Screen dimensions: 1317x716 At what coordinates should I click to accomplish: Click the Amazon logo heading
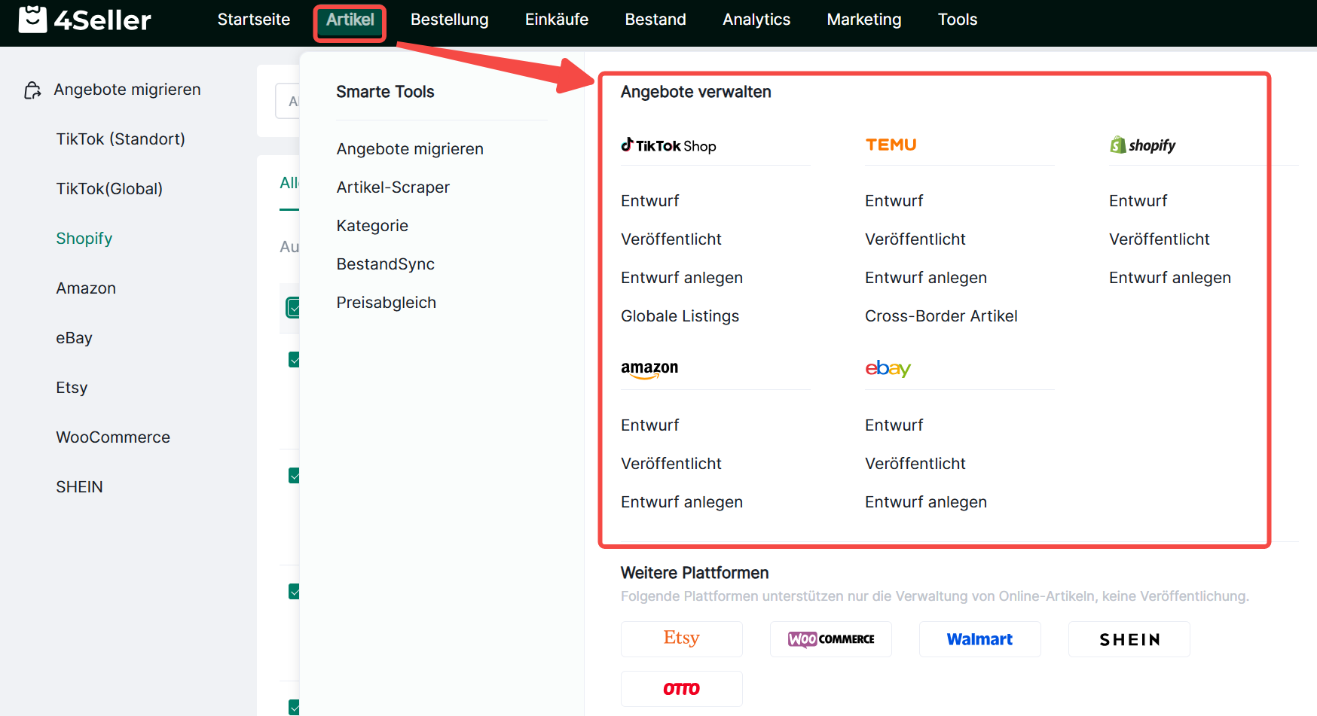(x=649, y=368)
